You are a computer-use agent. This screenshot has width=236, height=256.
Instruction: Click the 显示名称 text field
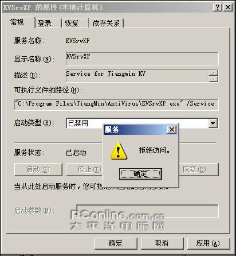click(142, 59)
